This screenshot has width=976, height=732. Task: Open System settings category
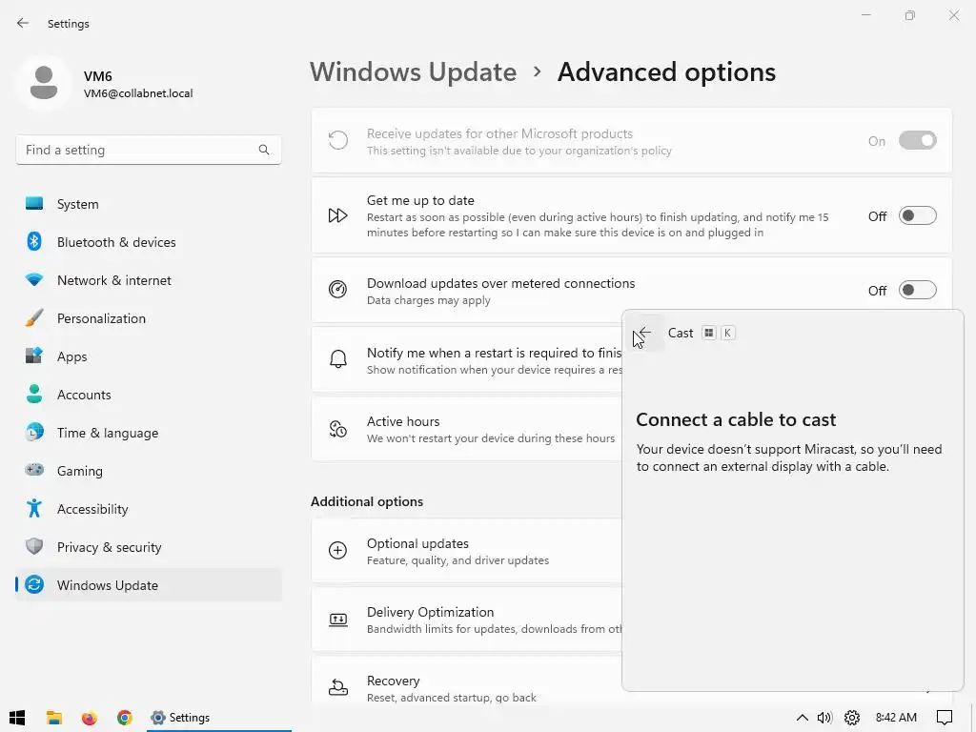click(149, 204)
